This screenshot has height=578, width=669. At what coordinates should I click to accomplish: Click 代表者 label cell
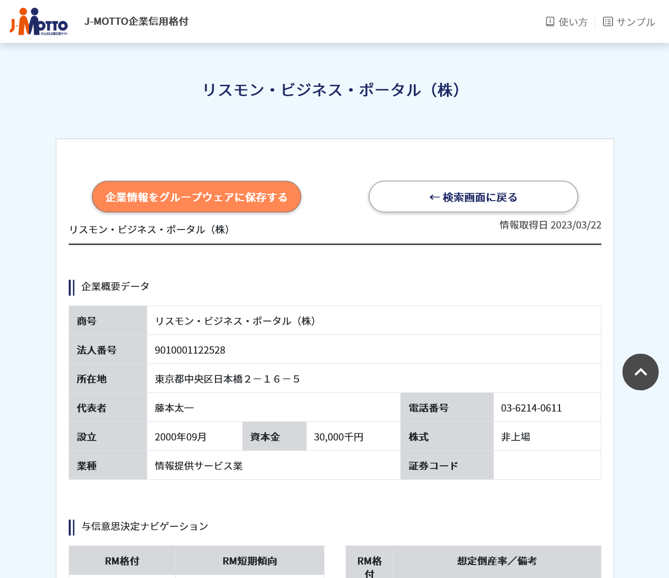tap(108, 407)
